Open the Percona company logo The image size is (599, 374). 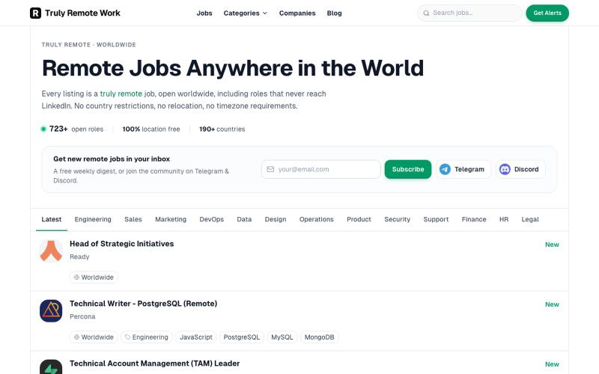click(x=51, y=310)
